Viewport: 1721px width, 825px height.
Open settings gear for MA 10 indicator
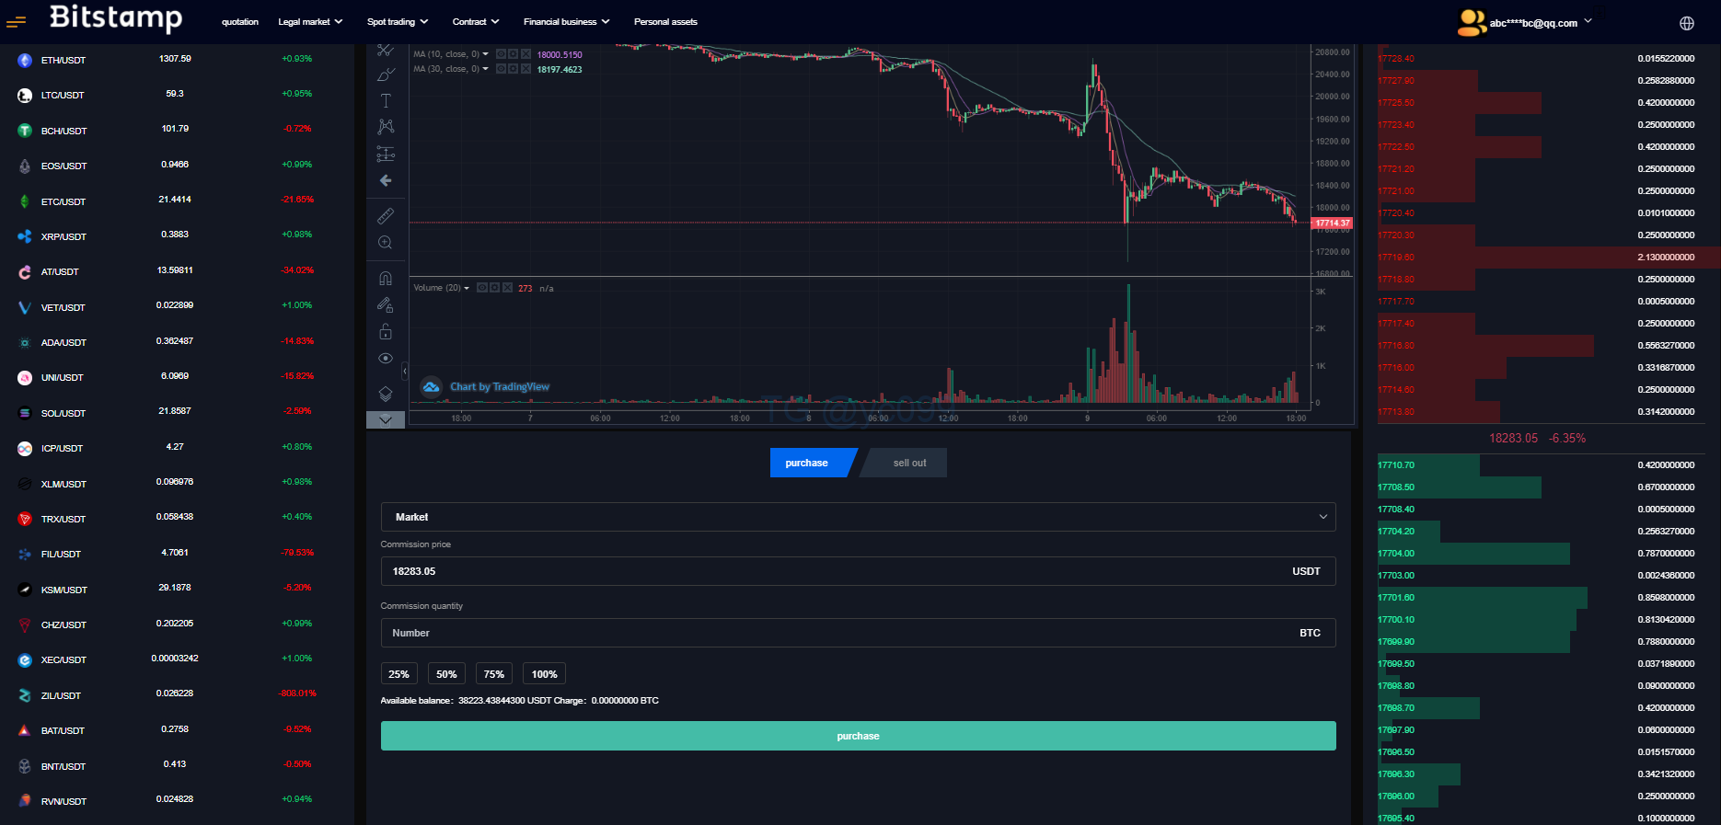(x=514, y=54)
